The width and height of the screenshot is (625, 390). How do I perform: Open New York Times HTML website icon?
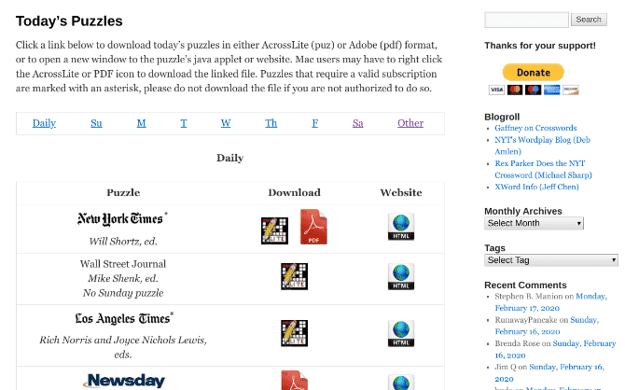coord(401,228)
